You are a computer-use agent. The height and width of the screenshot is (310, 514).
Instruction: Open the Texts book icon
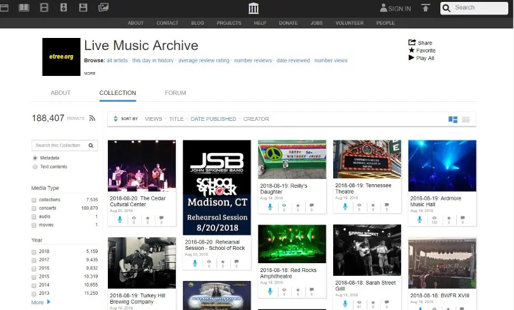tap(24, 8)
